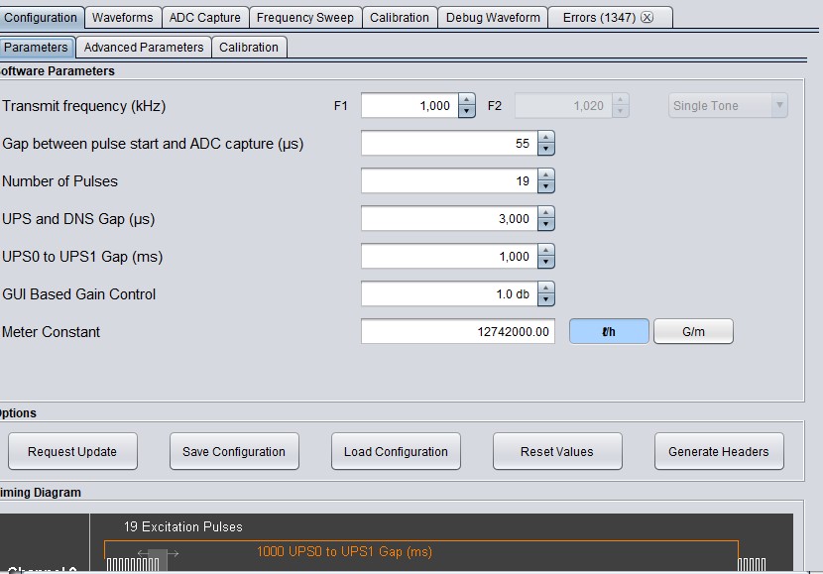Decrease UPS0 to UPS1 Gap value

546,263
